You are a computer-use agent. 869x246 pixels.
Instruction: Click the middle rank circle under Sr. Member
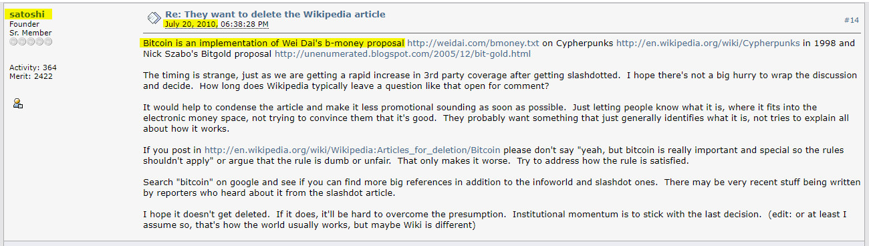point(31,41)
